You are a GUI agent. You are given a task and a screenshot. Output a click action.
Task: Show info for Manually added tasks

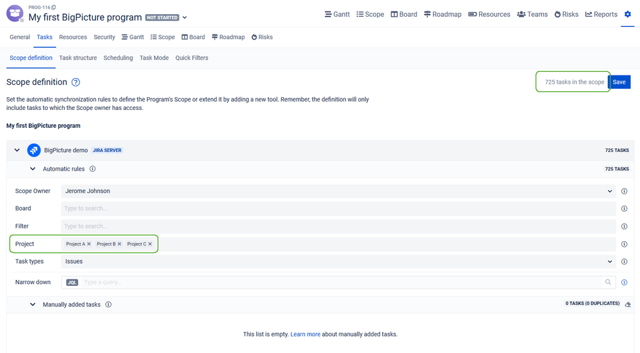click(108, 304)
